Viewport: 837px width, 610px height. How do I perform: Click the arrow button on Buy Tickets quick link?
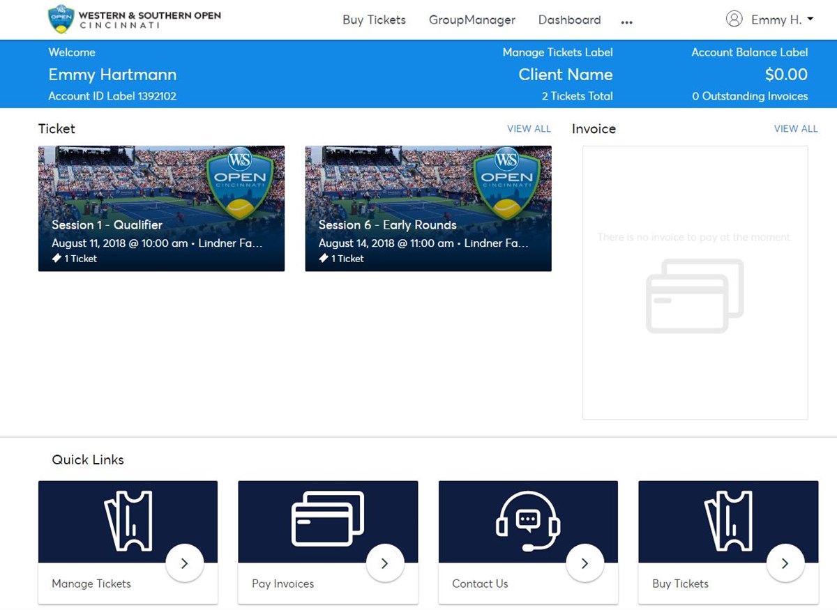coord(785,563)
